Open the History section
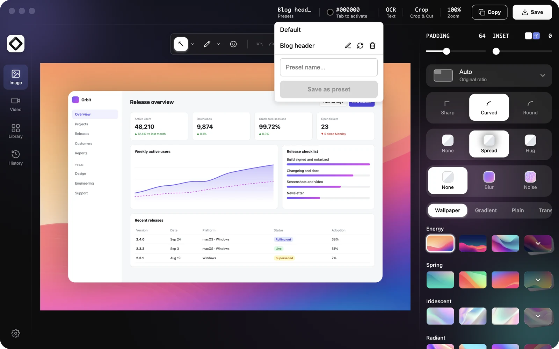Screen dimensions: 559x349 click(16, 158)
